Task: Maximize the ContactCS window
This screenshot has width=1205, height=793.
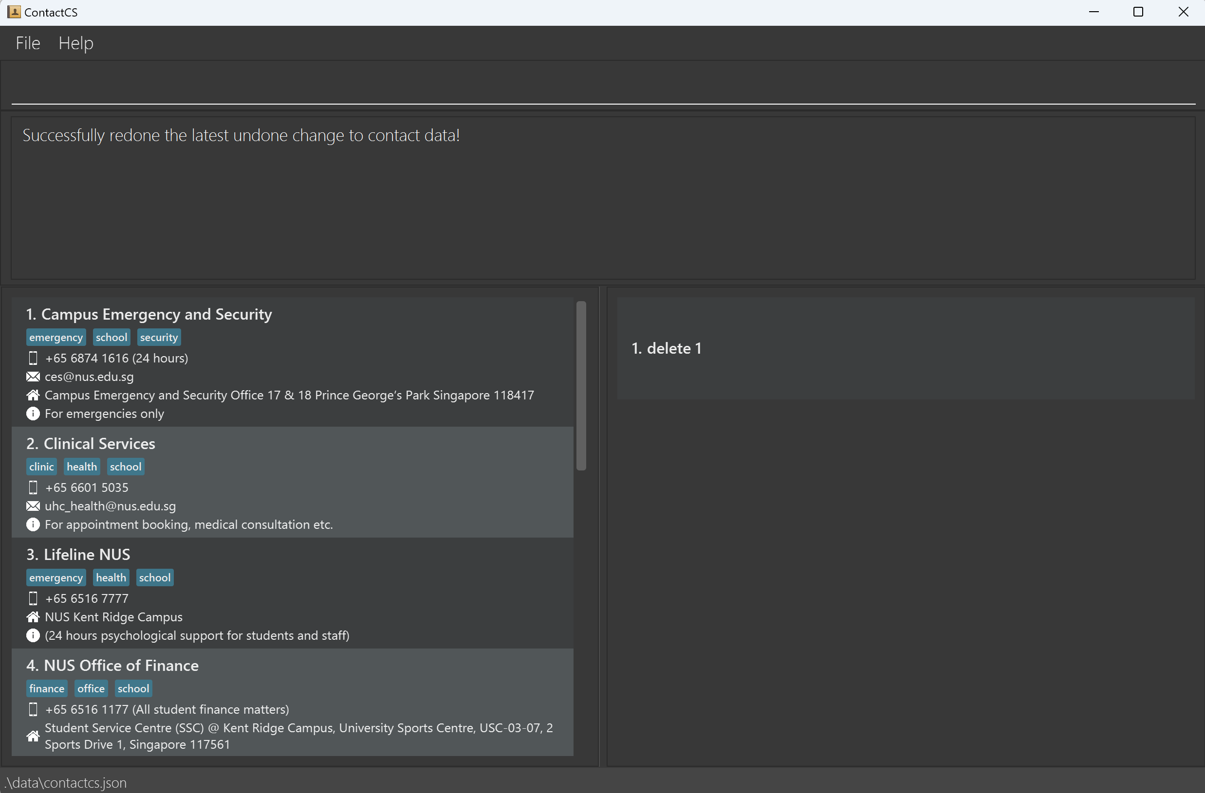Action: tap(1138, 12)
